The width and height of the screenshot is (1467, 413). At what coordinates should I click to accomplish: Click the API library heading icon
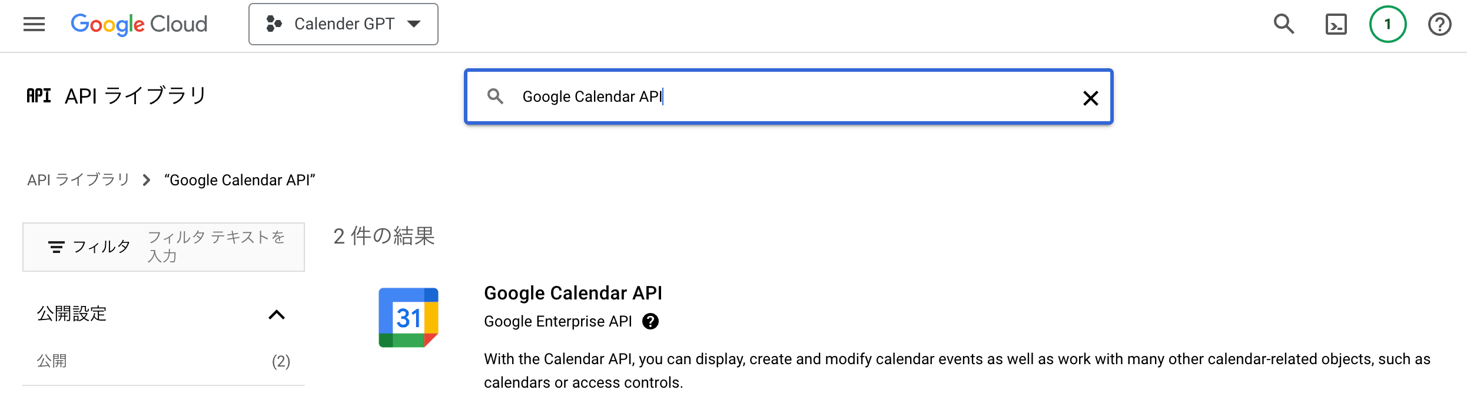click(39, 96)
